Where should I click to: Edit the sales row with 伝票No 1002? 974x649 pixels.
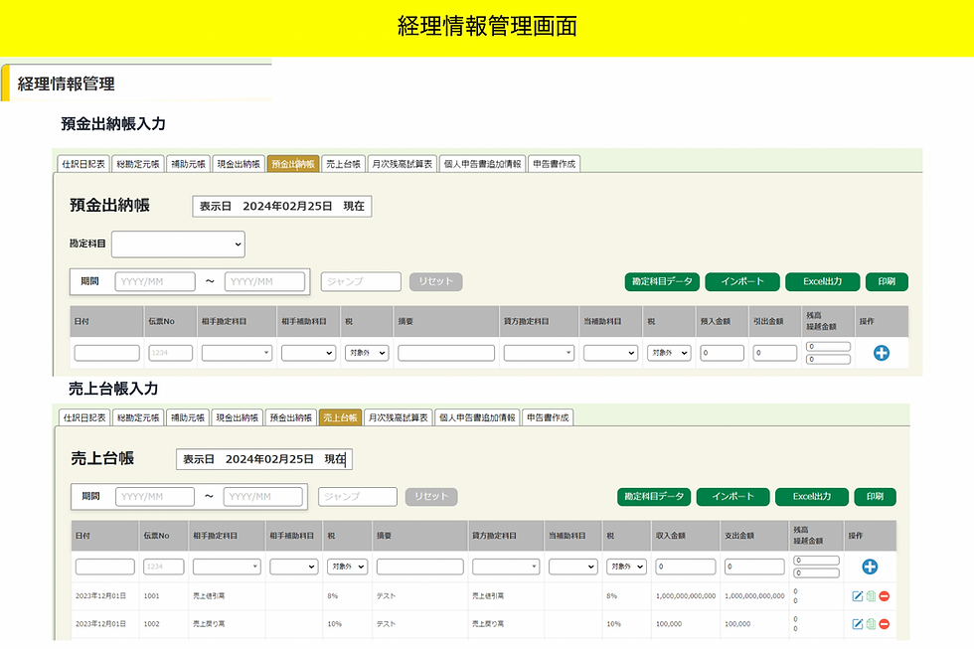[857, 624]
